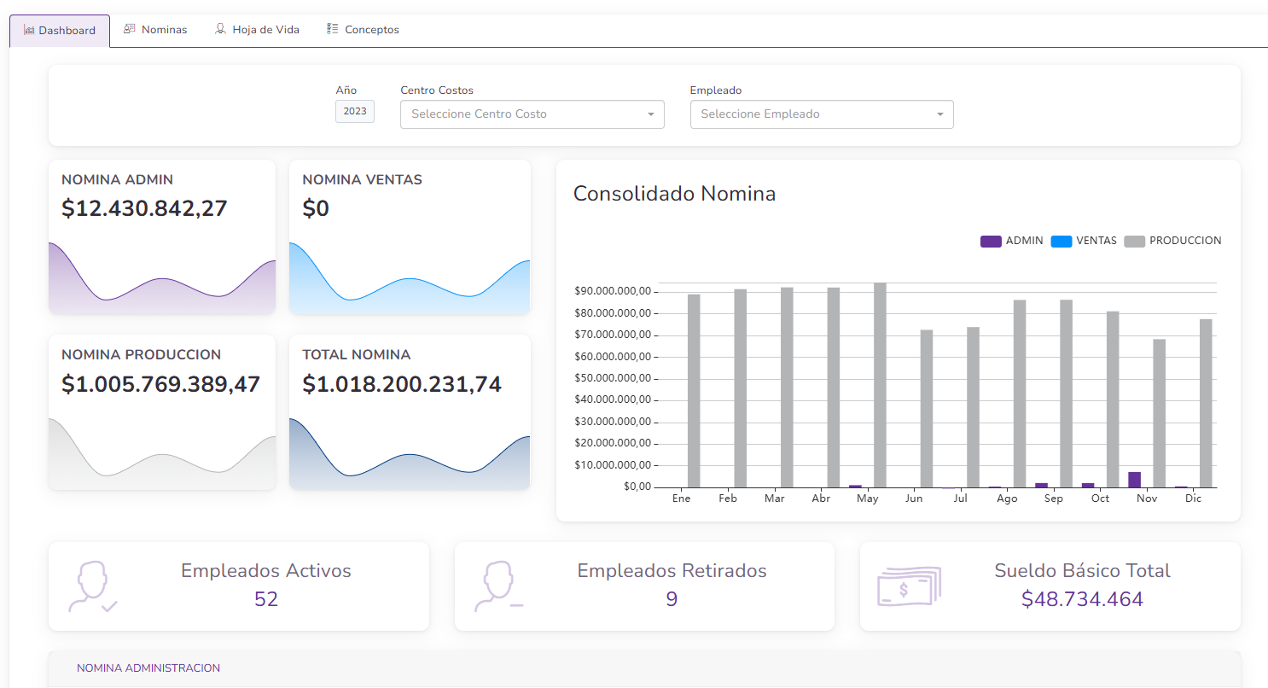Viewport: 1268px width, 688px height.
Task: Click the $1.005.769.389,47 amount
Action: click(161, 384)
